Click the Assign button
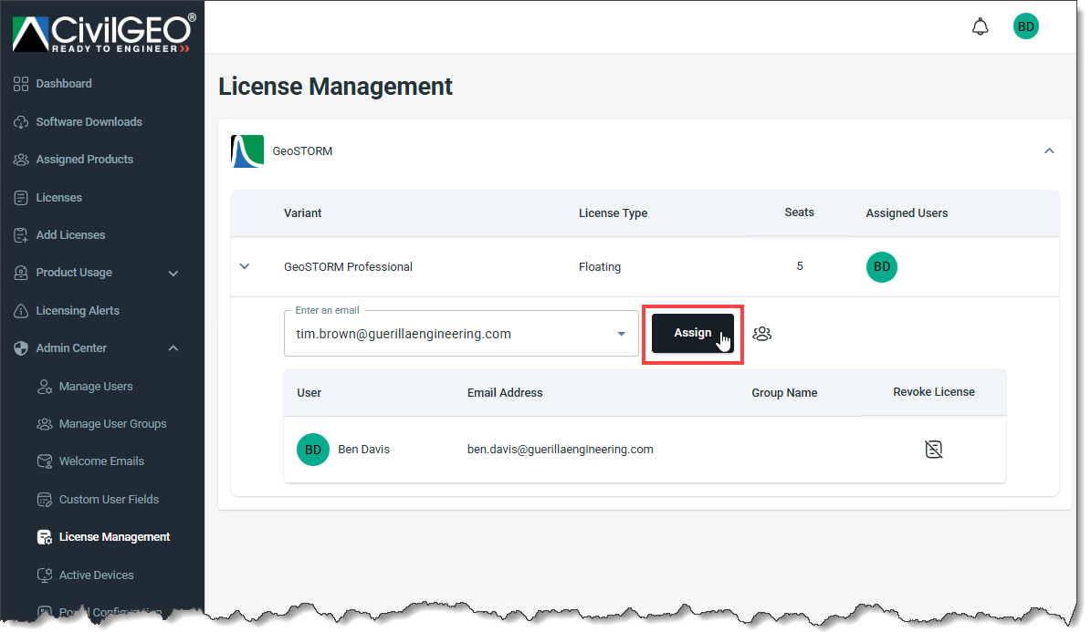1091x632 pixels. point(692,333)
